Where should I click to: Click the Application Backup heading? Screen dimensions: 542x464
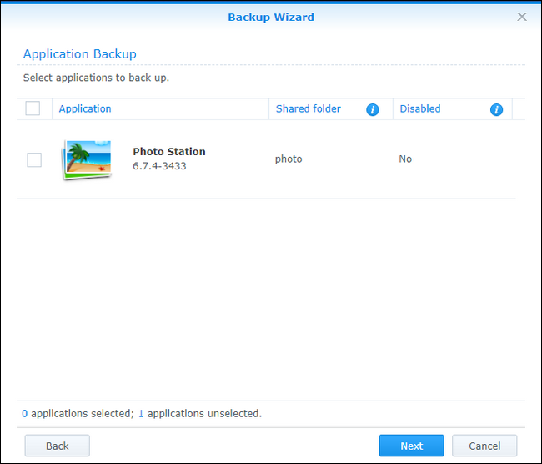click(x=79, y=54)
